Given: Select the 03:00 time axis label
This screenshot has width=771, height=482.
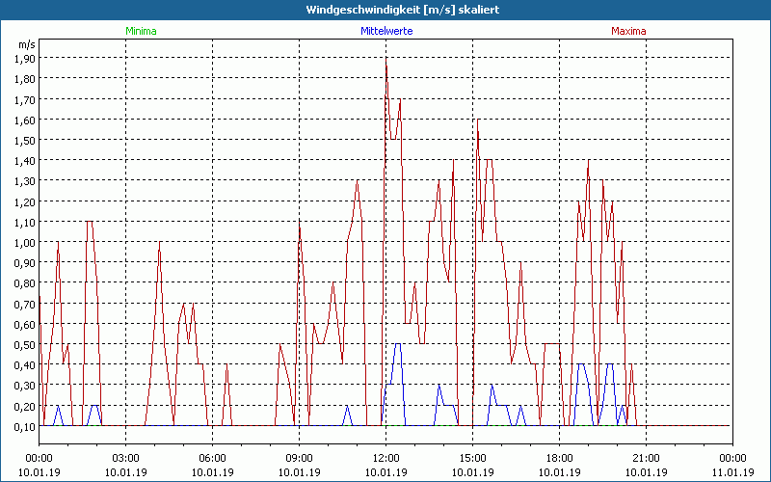Looking at the screenshot, I should pos(126,458).
